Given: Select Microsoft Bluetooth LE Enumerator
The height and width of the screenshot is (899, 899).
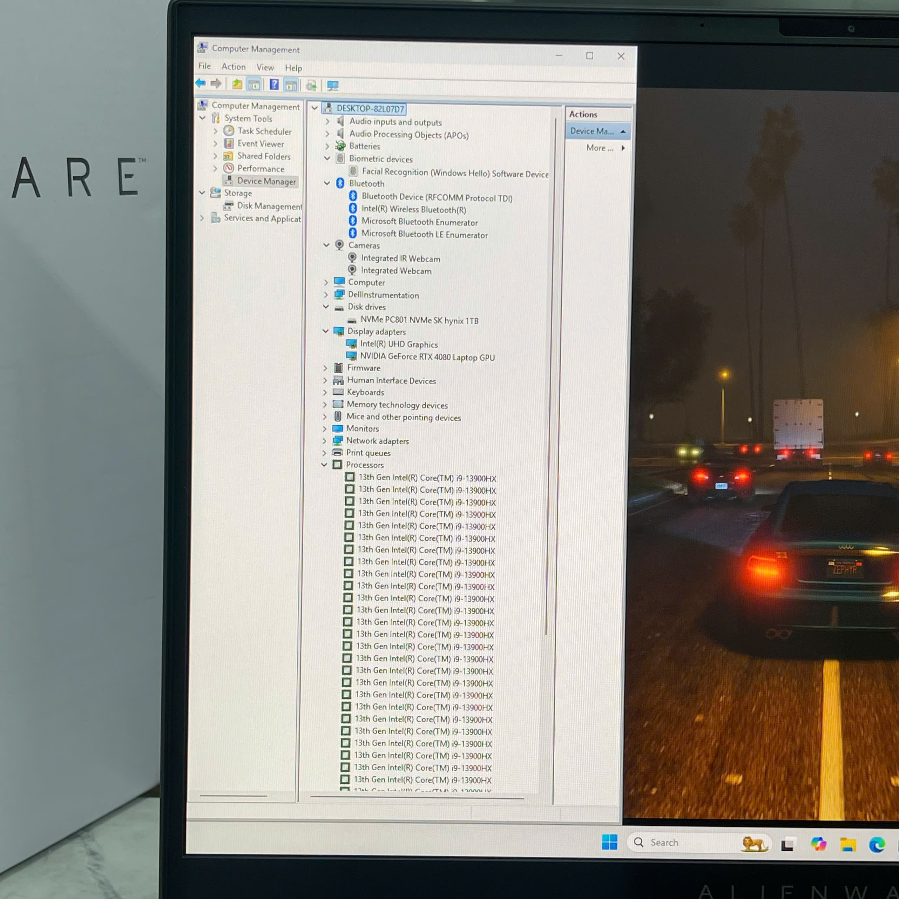Looking at the screenshot, I should 424,235.
